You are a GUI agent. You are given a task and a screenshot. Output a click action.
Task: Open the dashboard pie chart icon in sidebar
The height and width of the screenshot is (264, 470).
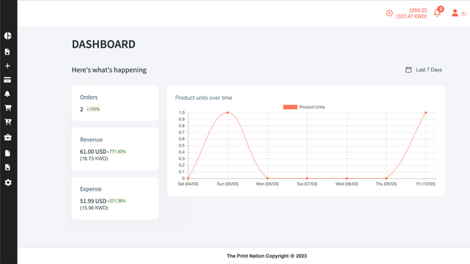tap(8, 36)
